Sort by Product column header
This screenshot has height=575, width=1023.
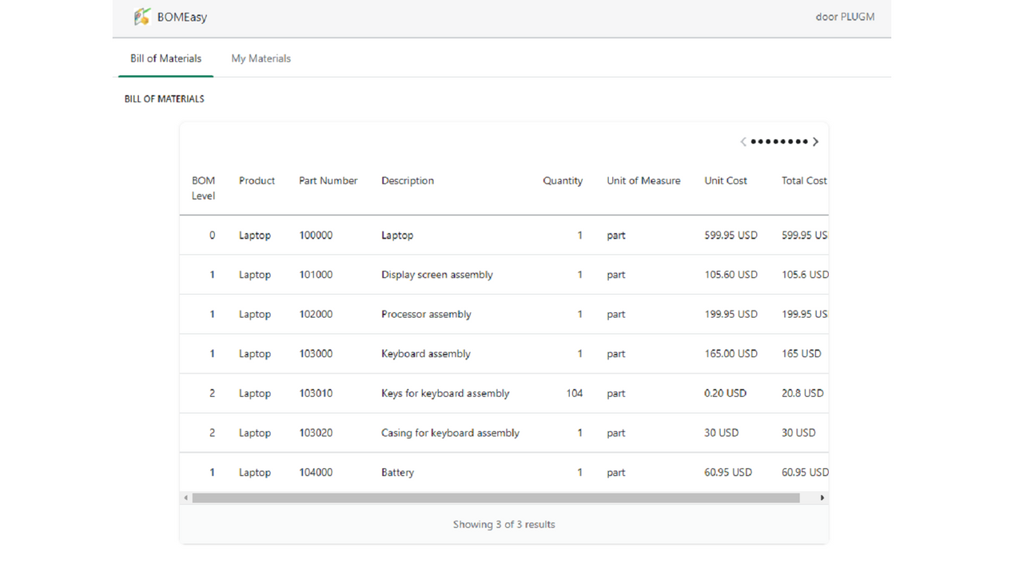pos(257,180)
